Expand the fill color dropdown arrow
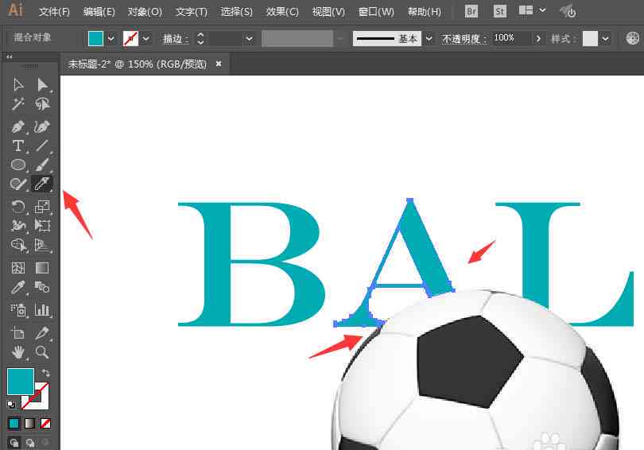Viewport: 644px width, 450px height. click(x=111, y=39)
